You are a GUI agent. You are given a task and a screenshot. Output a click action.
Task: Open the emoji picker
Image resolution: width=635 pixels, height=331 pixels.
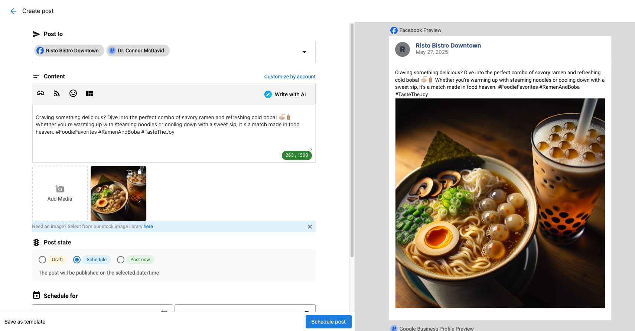tap(73, 93)
